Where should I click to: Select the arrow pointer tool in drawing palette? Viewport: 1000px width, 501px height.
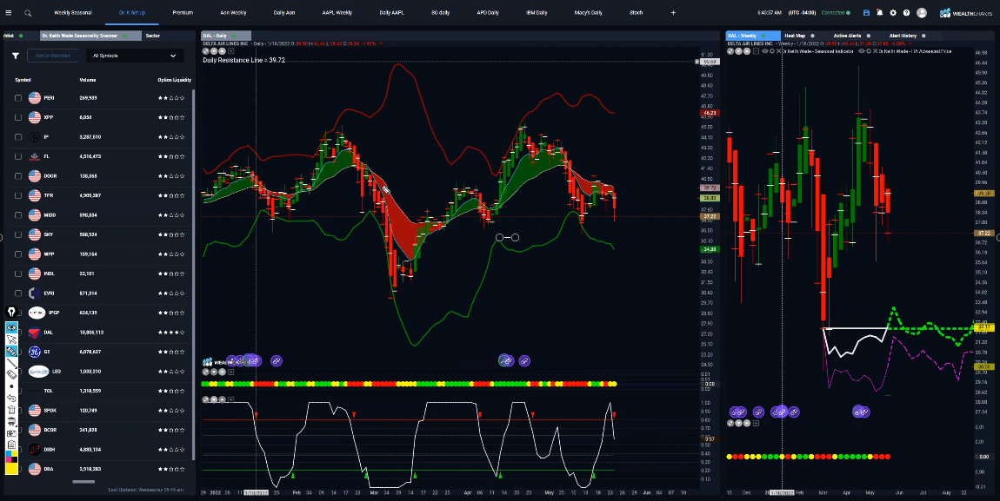pyautogui.click(x=11, y=340)
